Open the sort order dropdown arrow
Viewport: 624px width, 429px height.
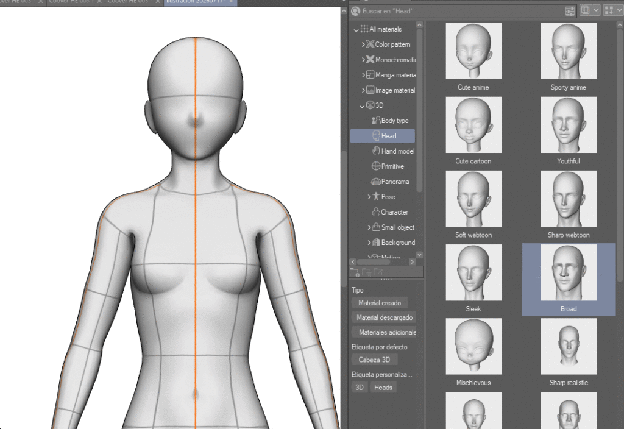click(619, 10)
